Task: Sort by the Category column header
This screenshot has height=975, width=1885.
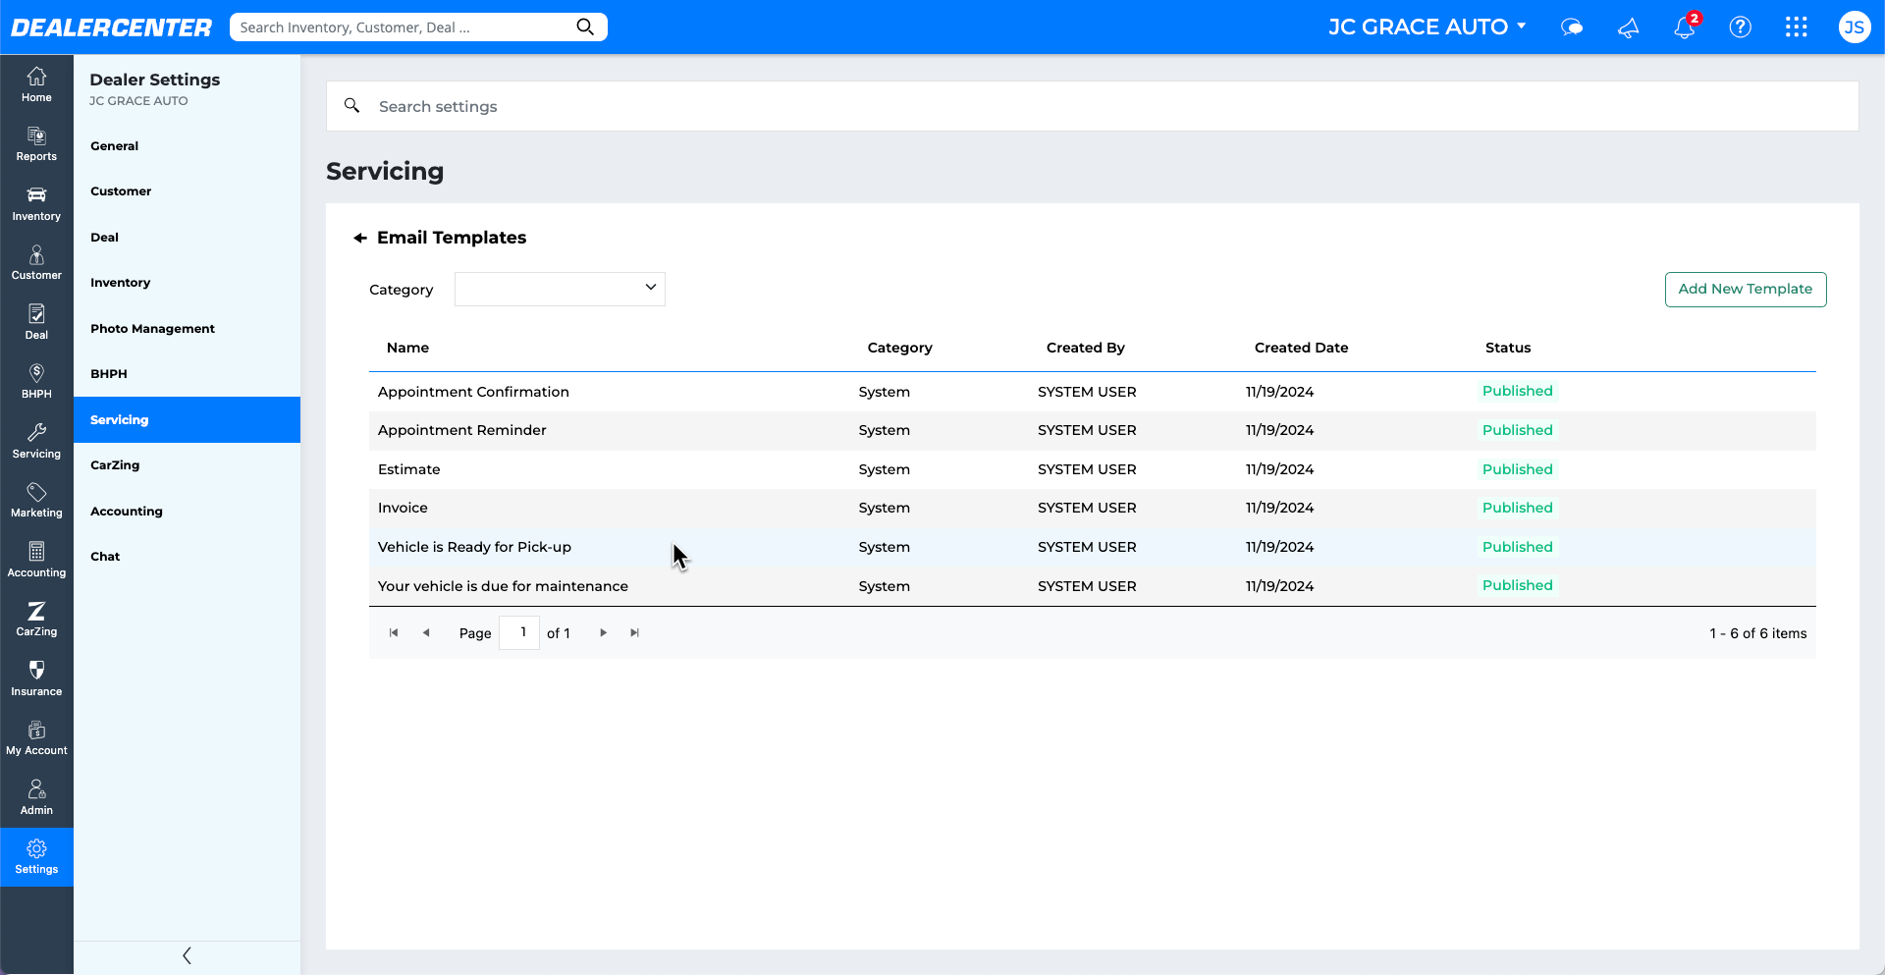Action: [x=899, y=348]
